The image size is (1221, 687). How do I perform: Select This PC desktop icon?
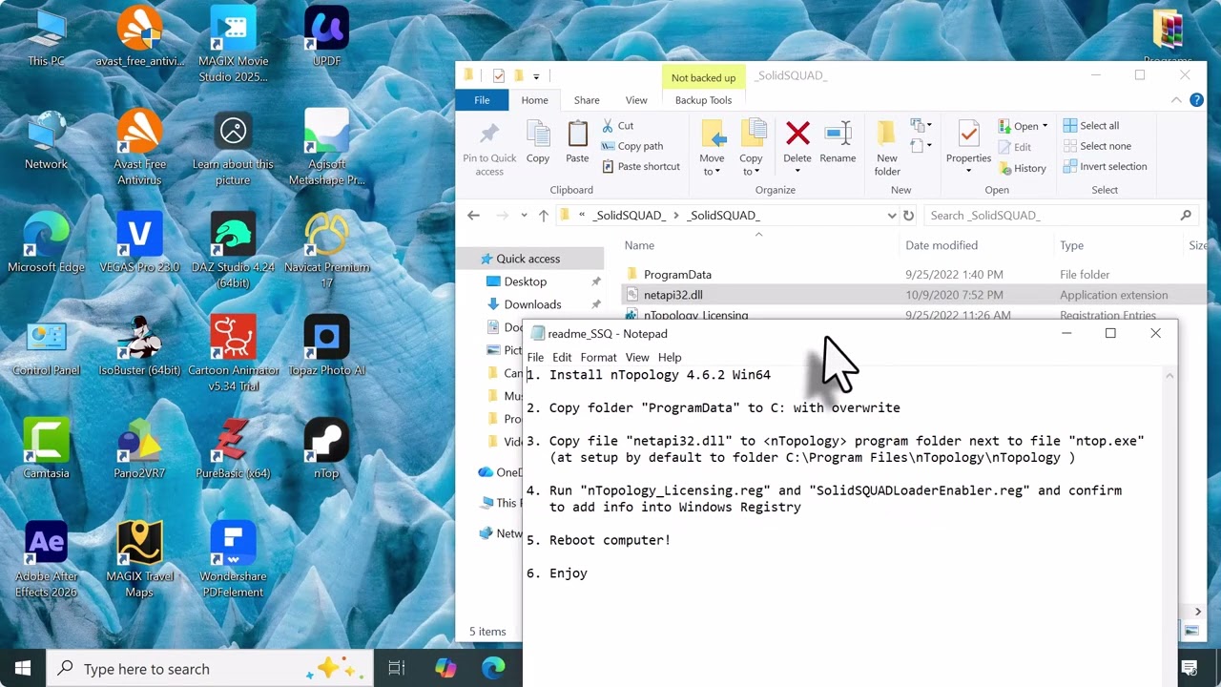(x=46, y=38)
